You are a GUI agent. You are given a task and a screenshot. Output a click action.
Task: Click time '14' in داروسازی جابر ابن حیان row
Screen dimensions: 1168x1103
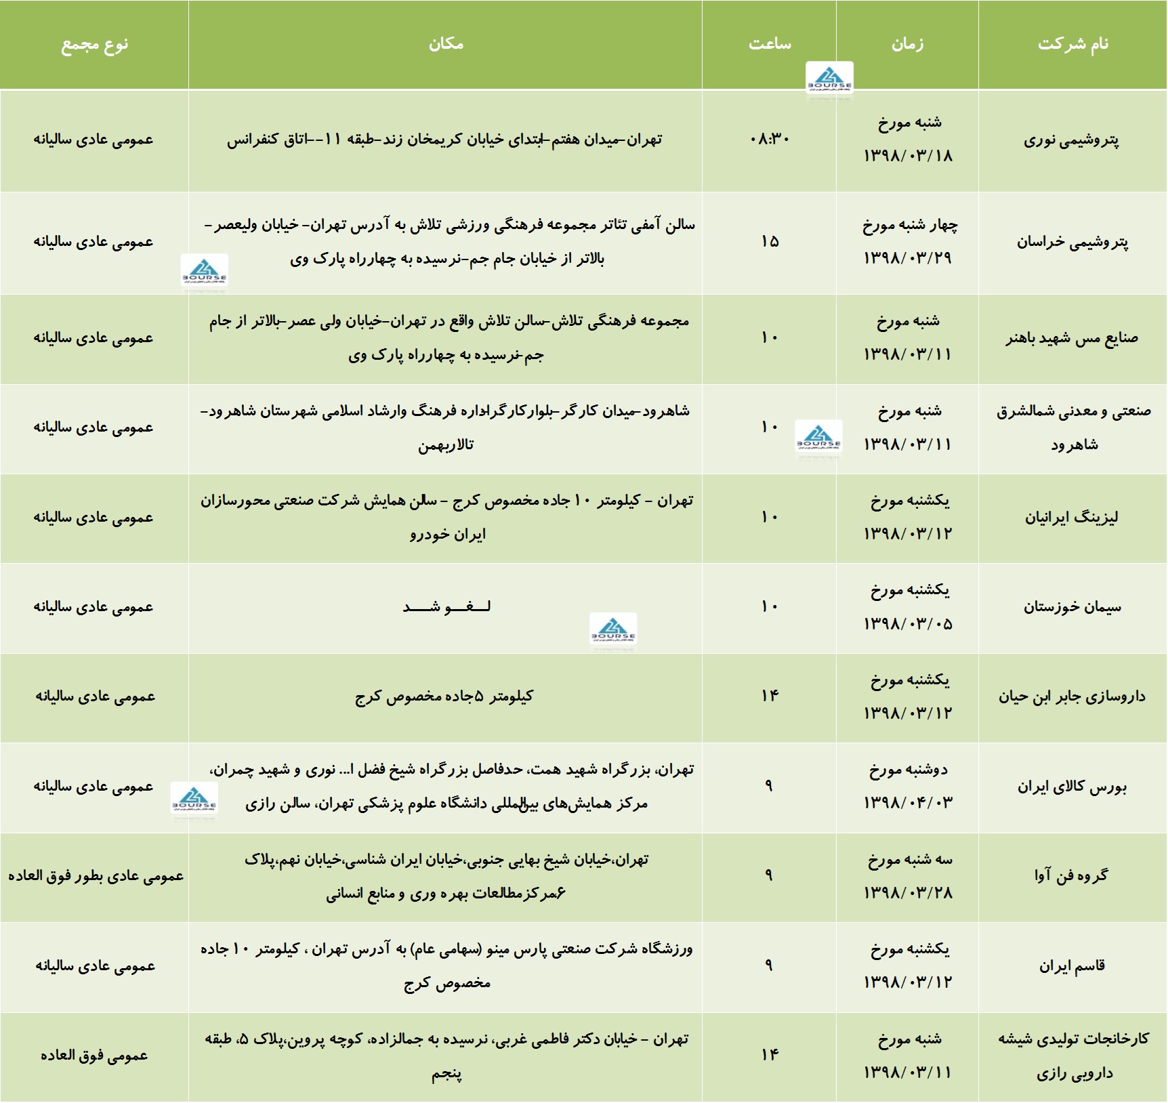(x=770, y=696)
